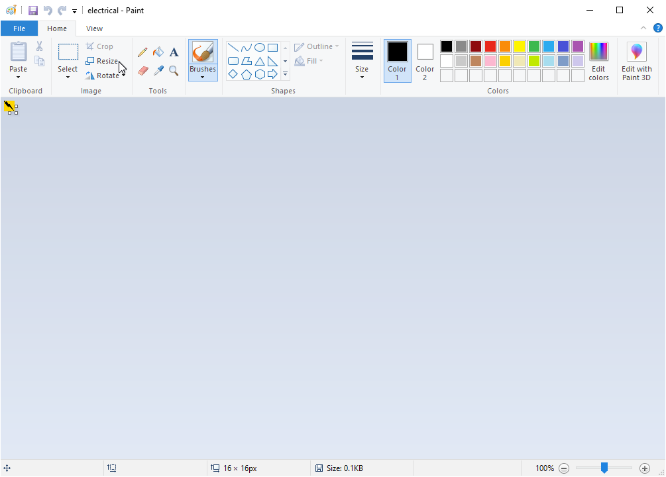Open the File menu
This screenshot has width=666, height=477.
coord(19,28)
